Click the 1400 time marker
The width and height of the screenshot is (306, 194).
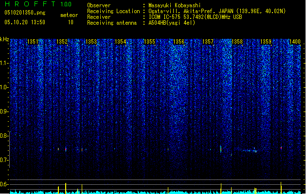click(295, 42)
